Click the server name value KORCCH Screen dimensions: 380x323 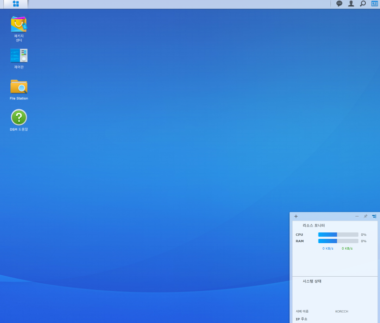point(342,311)
